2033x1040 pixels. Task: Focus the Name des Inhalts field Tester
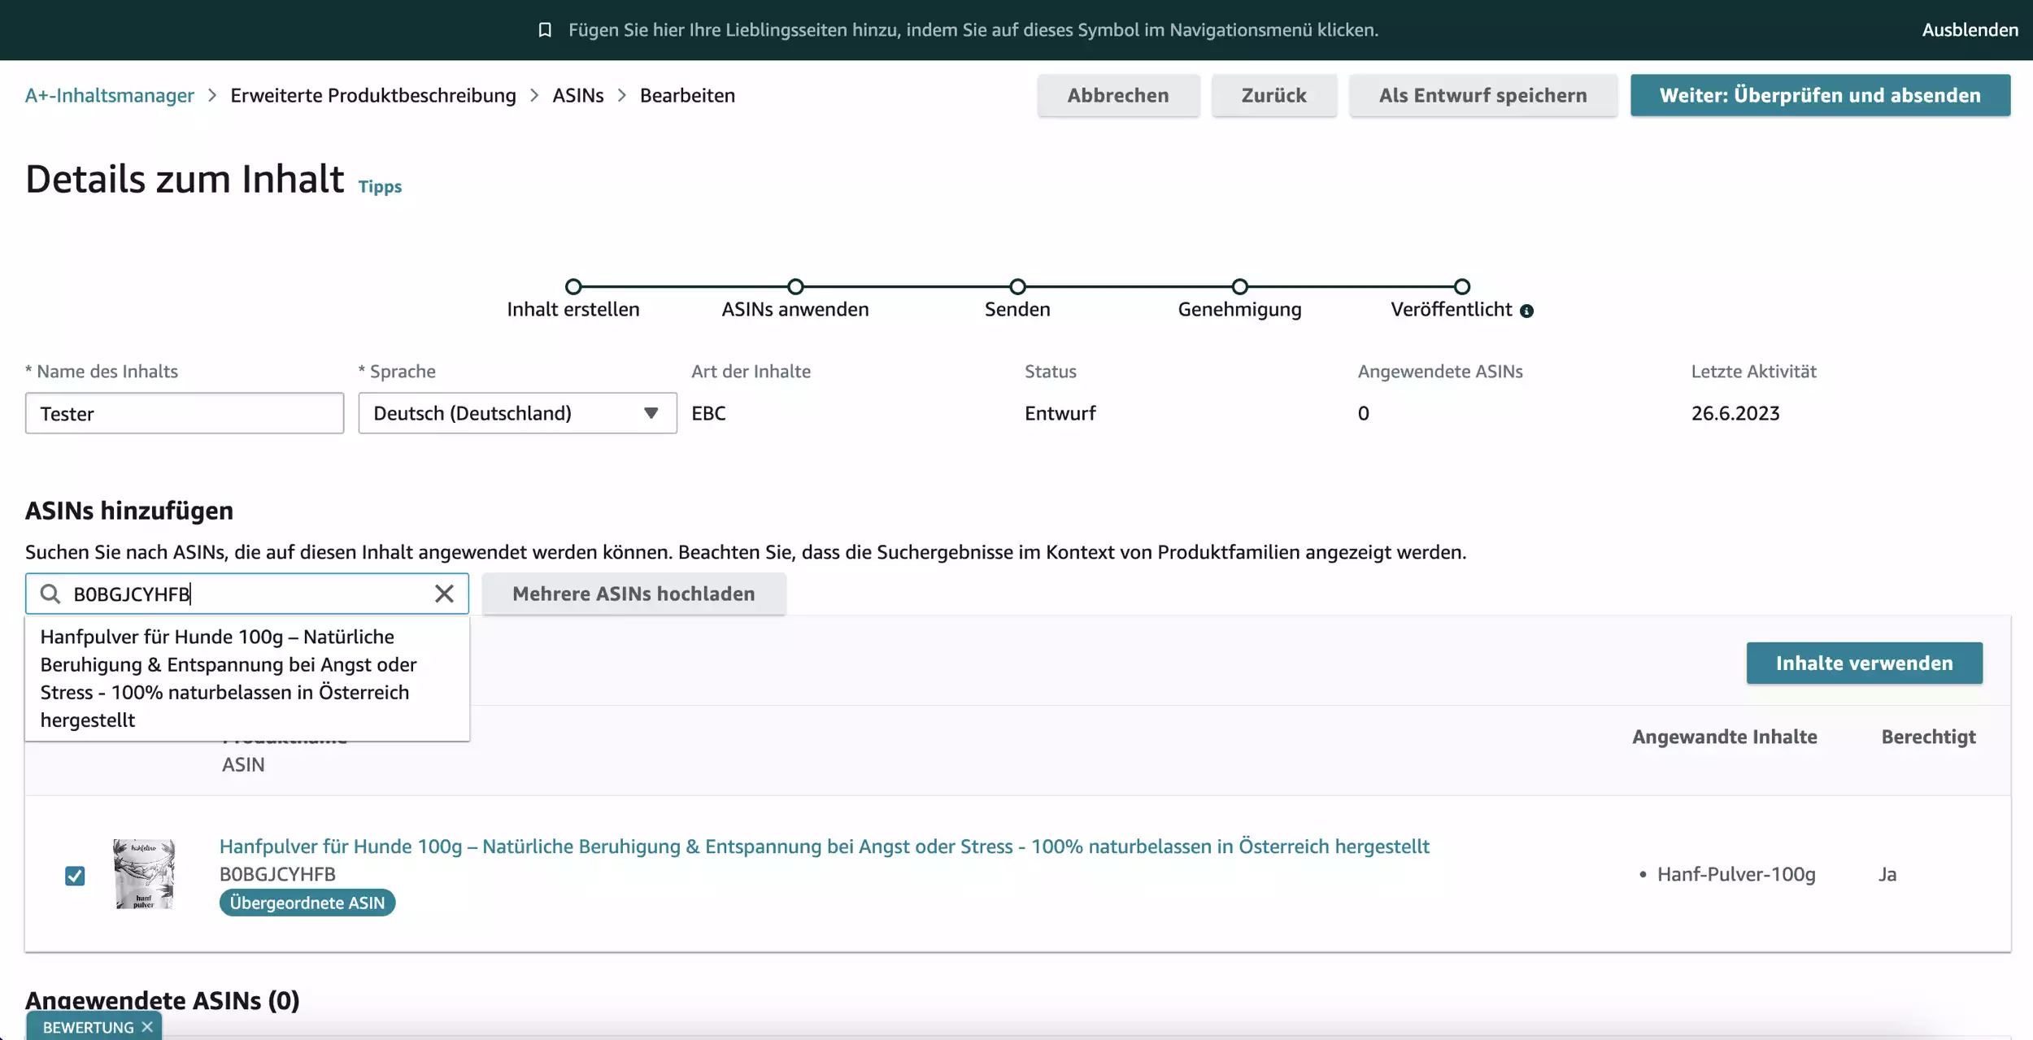(x=185, y=413)
